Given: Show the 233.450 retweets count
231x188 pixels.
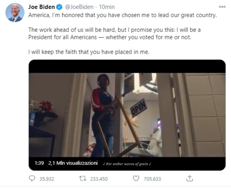Looking at the screenshot, I should click(99, 179).
